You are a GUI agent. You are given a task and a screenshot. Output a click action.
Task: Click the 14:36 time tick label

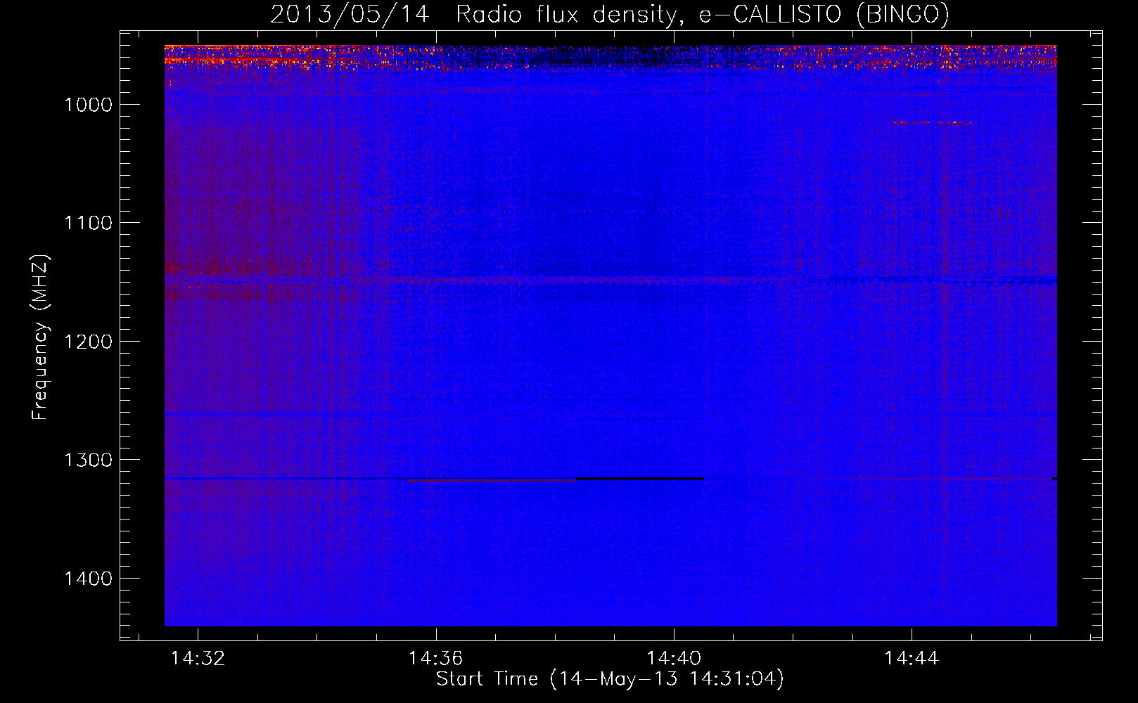click(x=436, y=658)
